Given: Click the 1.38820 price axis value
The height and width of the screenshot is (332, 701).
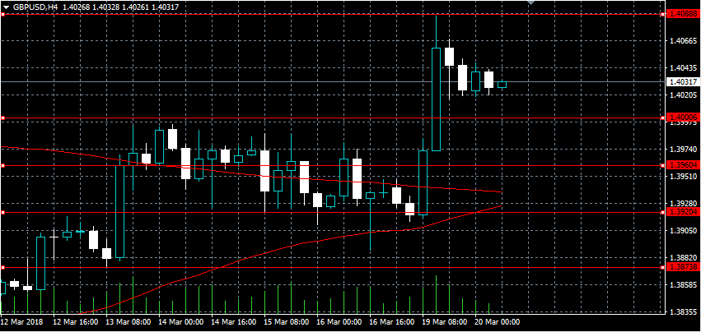Looking at the screenshot, I should (x=684, y=258).
